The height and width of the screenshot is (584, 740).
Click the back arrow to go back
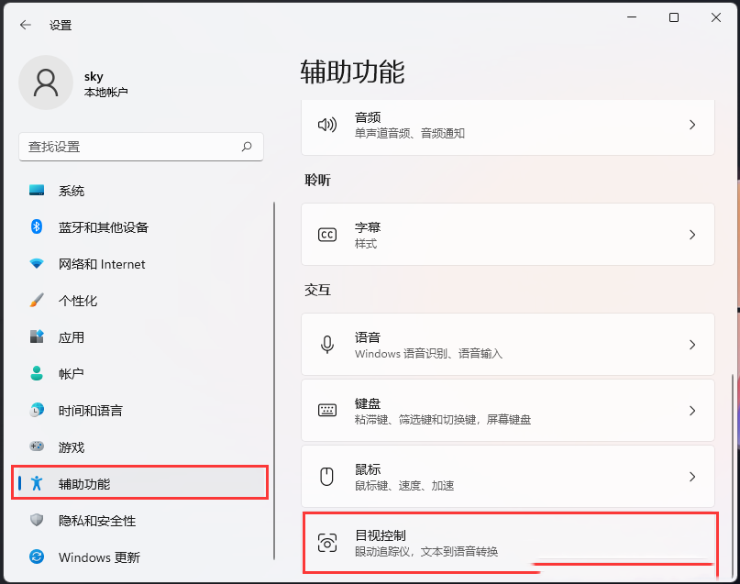(x=24, y=25)
